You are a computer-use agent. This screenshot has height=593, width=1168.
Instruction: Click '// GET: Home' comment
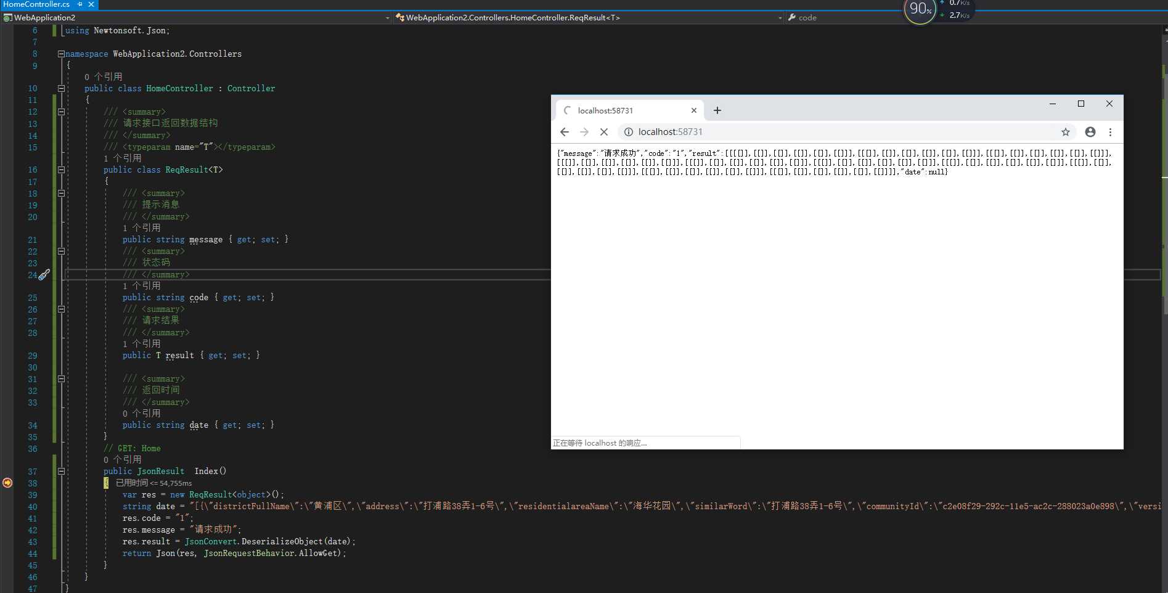point(132,449)
